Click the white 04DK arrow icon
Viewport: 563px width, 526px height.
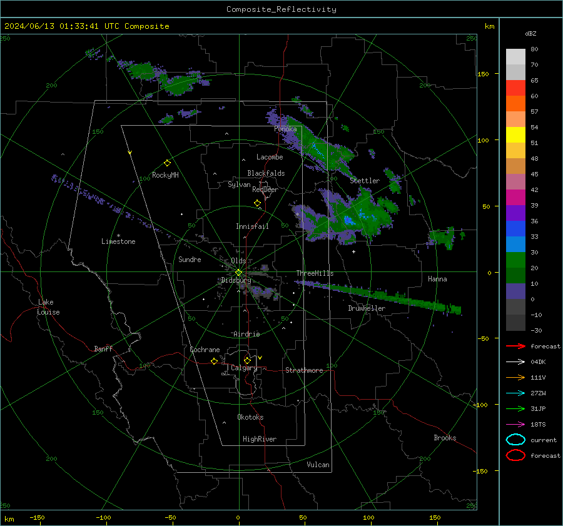coord(515,362)
